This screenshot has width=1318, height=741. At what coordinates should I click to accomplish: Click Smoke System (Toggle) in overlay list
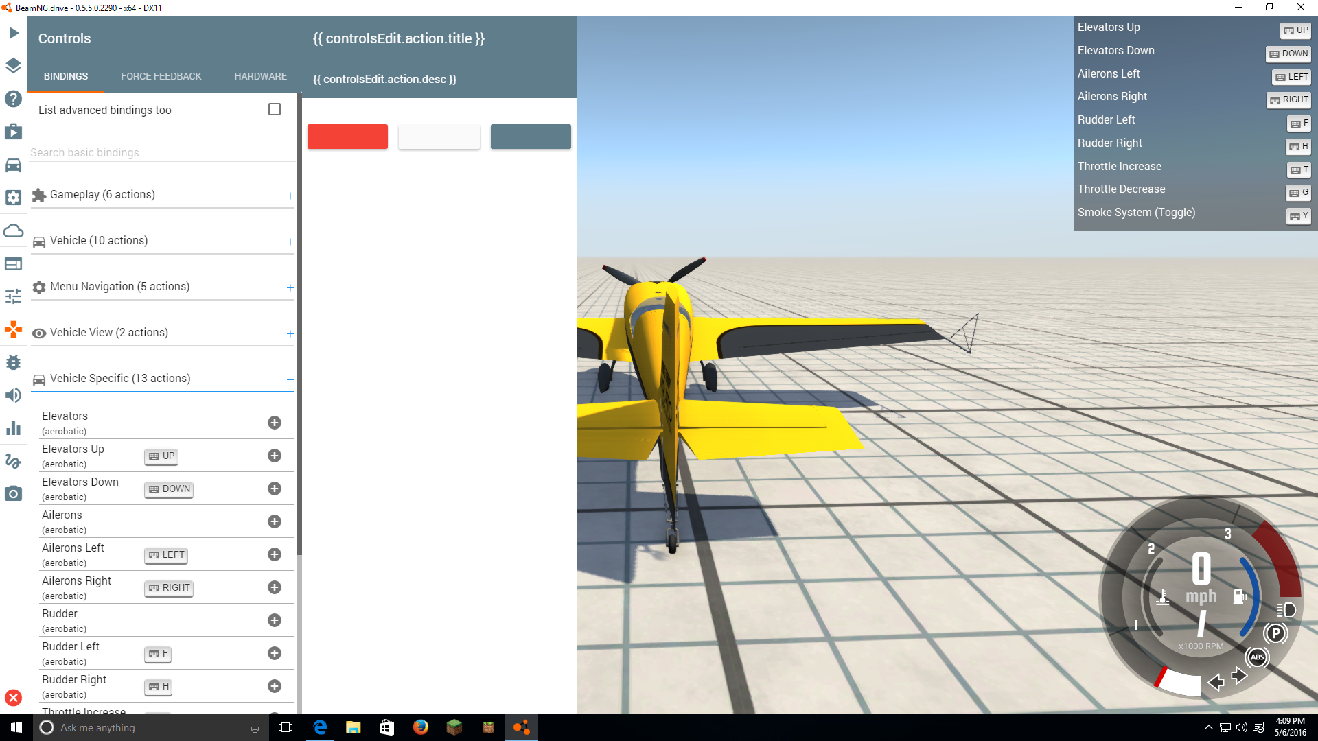pos(1136,213)
